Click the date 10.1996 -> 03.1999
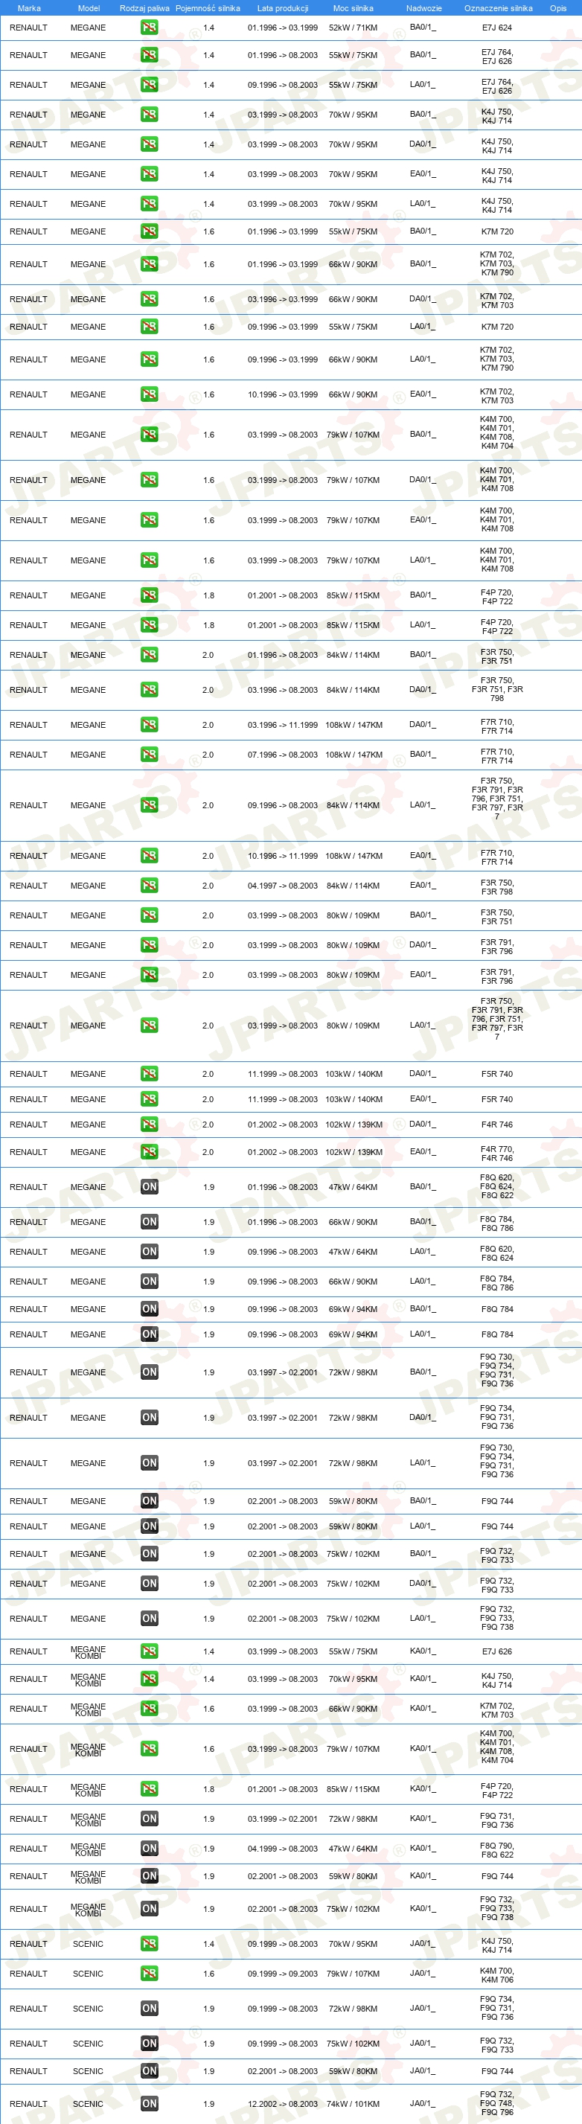 [x=283, y=395]
